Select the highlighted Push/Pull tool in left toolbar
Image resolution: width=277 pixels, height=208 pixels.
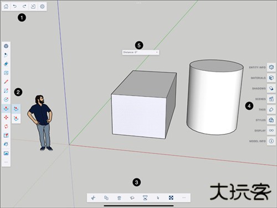coord(6,109)
